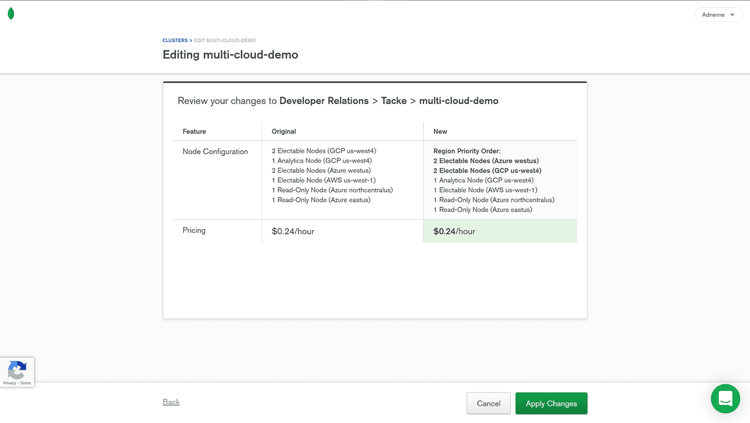Viewport: 750px width, 423px height.
Task: Open the Terms link on the reCAPTCHA badge
Action: [x=26, y=383]
